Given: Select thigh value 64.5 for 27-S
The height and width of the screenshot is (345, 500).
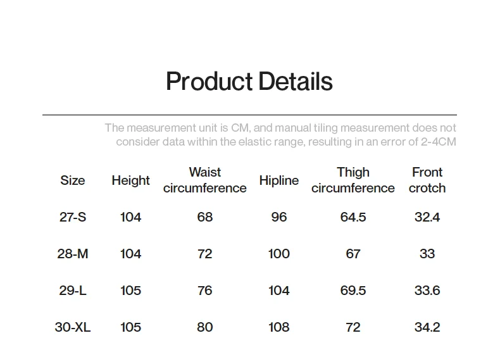Looking at the screenshot, I should (353, 217).
